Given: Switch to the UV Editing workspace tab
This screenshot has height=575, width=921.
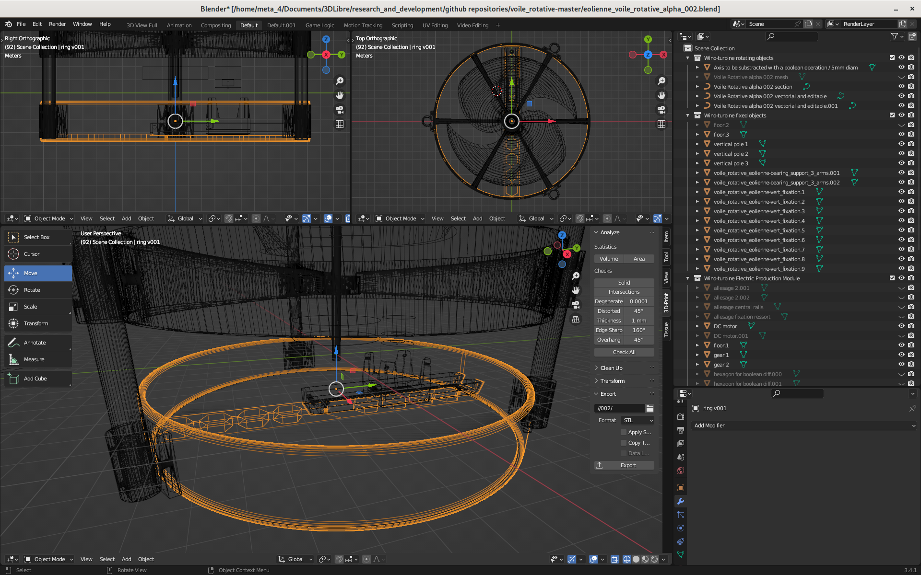Looking at the screenshot, I should [x=435, y=25].
